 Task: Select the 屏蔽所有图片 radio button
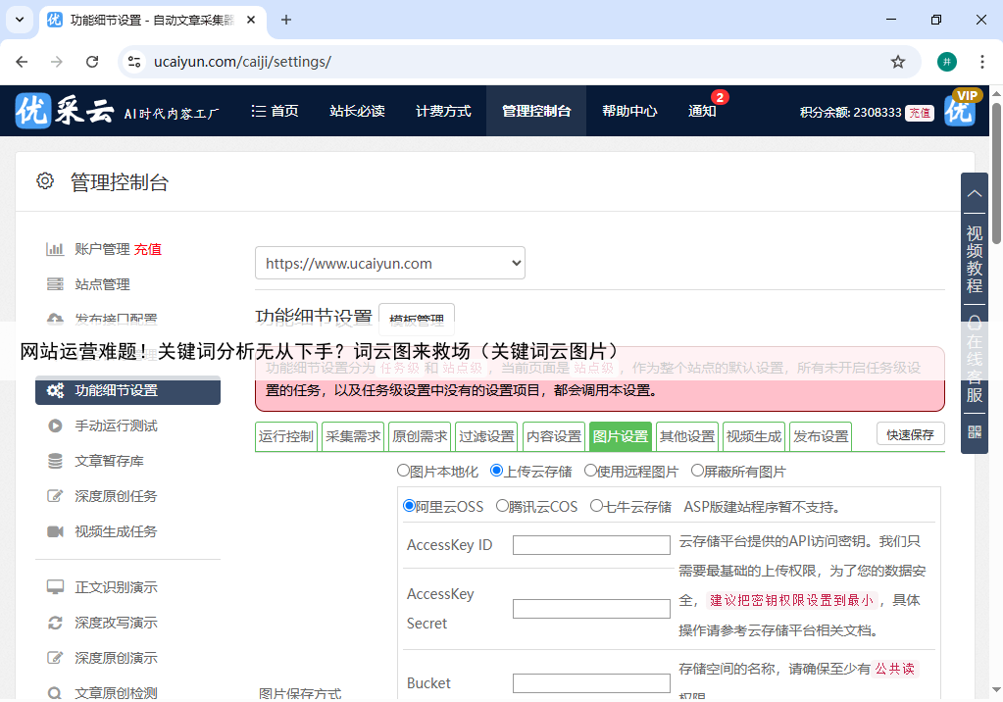pyautogui.click(x=697, y=471)
